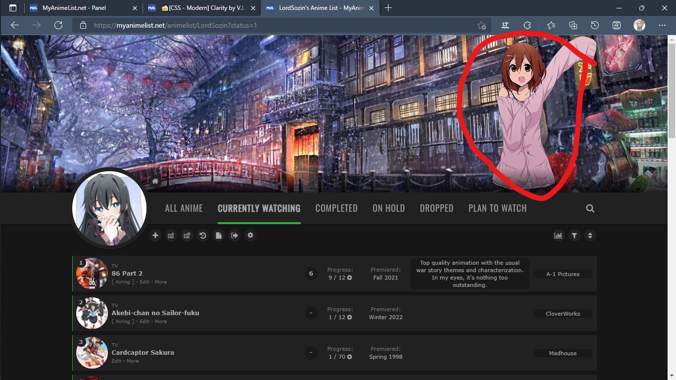
Task: Set score for Cardcaptor Sakura dash
Action: tap(311, 353)
